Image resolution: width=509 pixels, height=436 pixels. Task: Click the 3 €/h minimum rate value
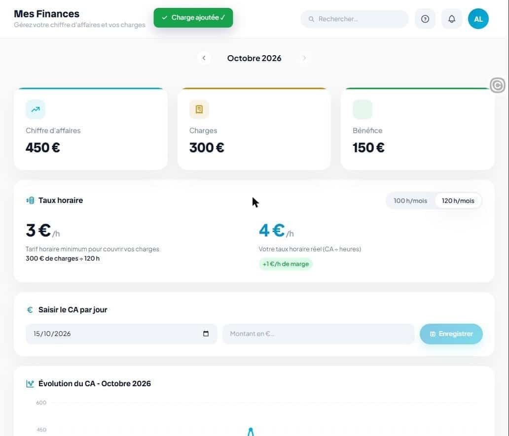[x=42, y=230]
